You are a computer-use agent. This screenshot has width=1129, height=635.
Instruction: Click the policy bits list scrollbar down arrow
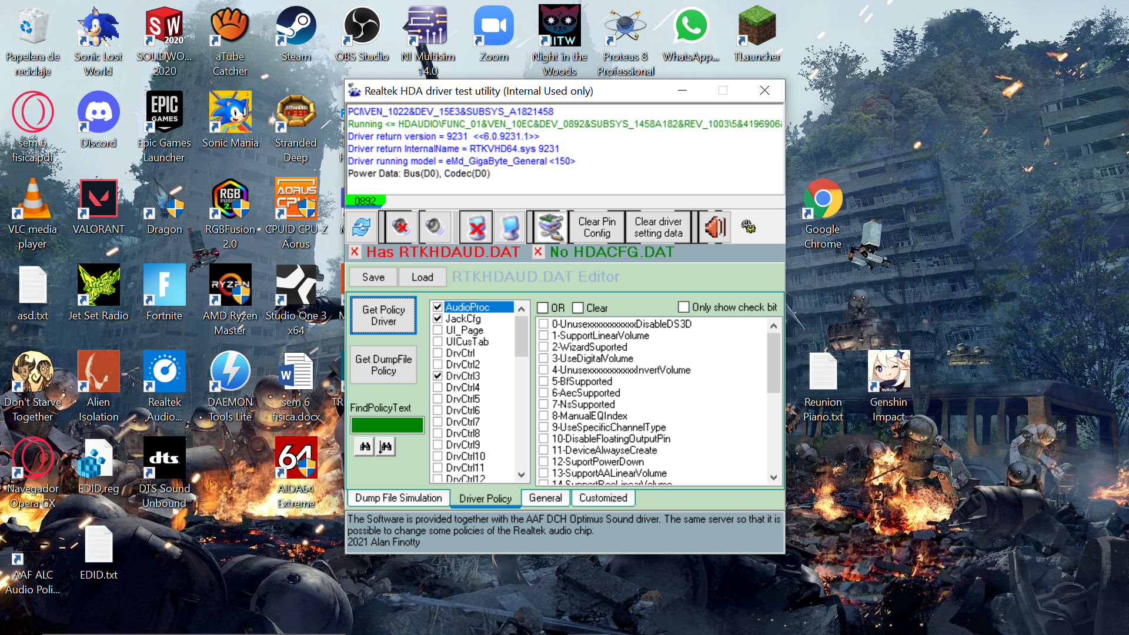coord(773,477)
